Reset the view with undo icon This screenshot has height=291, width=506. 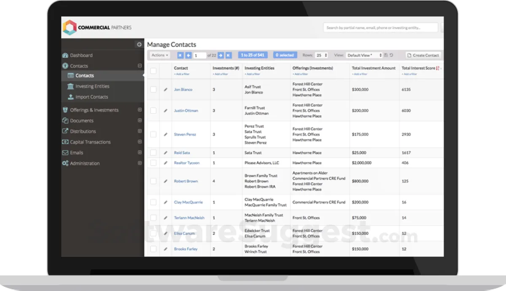click(391, 55)
